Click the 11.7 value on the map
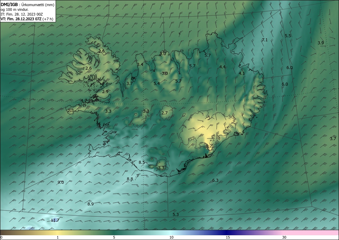The image size is (339, 240). 55,220
